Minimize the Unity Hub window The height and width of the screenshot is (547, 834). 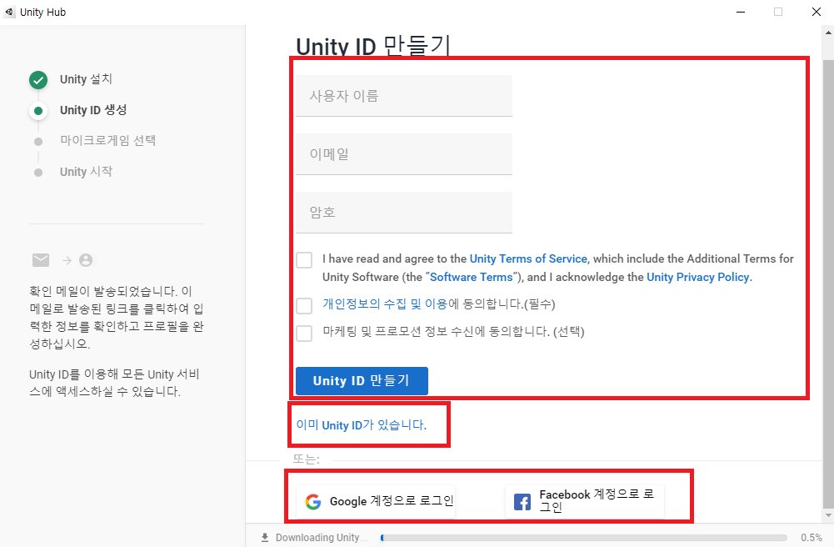[741, 12]
